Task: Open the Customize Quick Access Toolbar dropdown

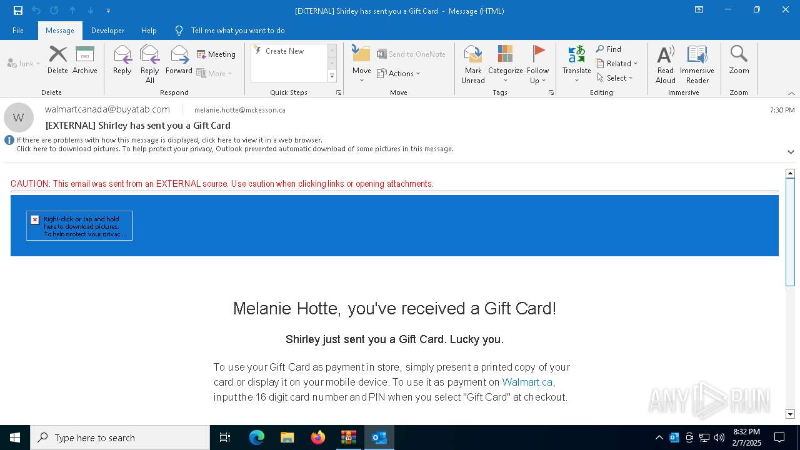Action: pyautogui.click(x=109, y=11)
